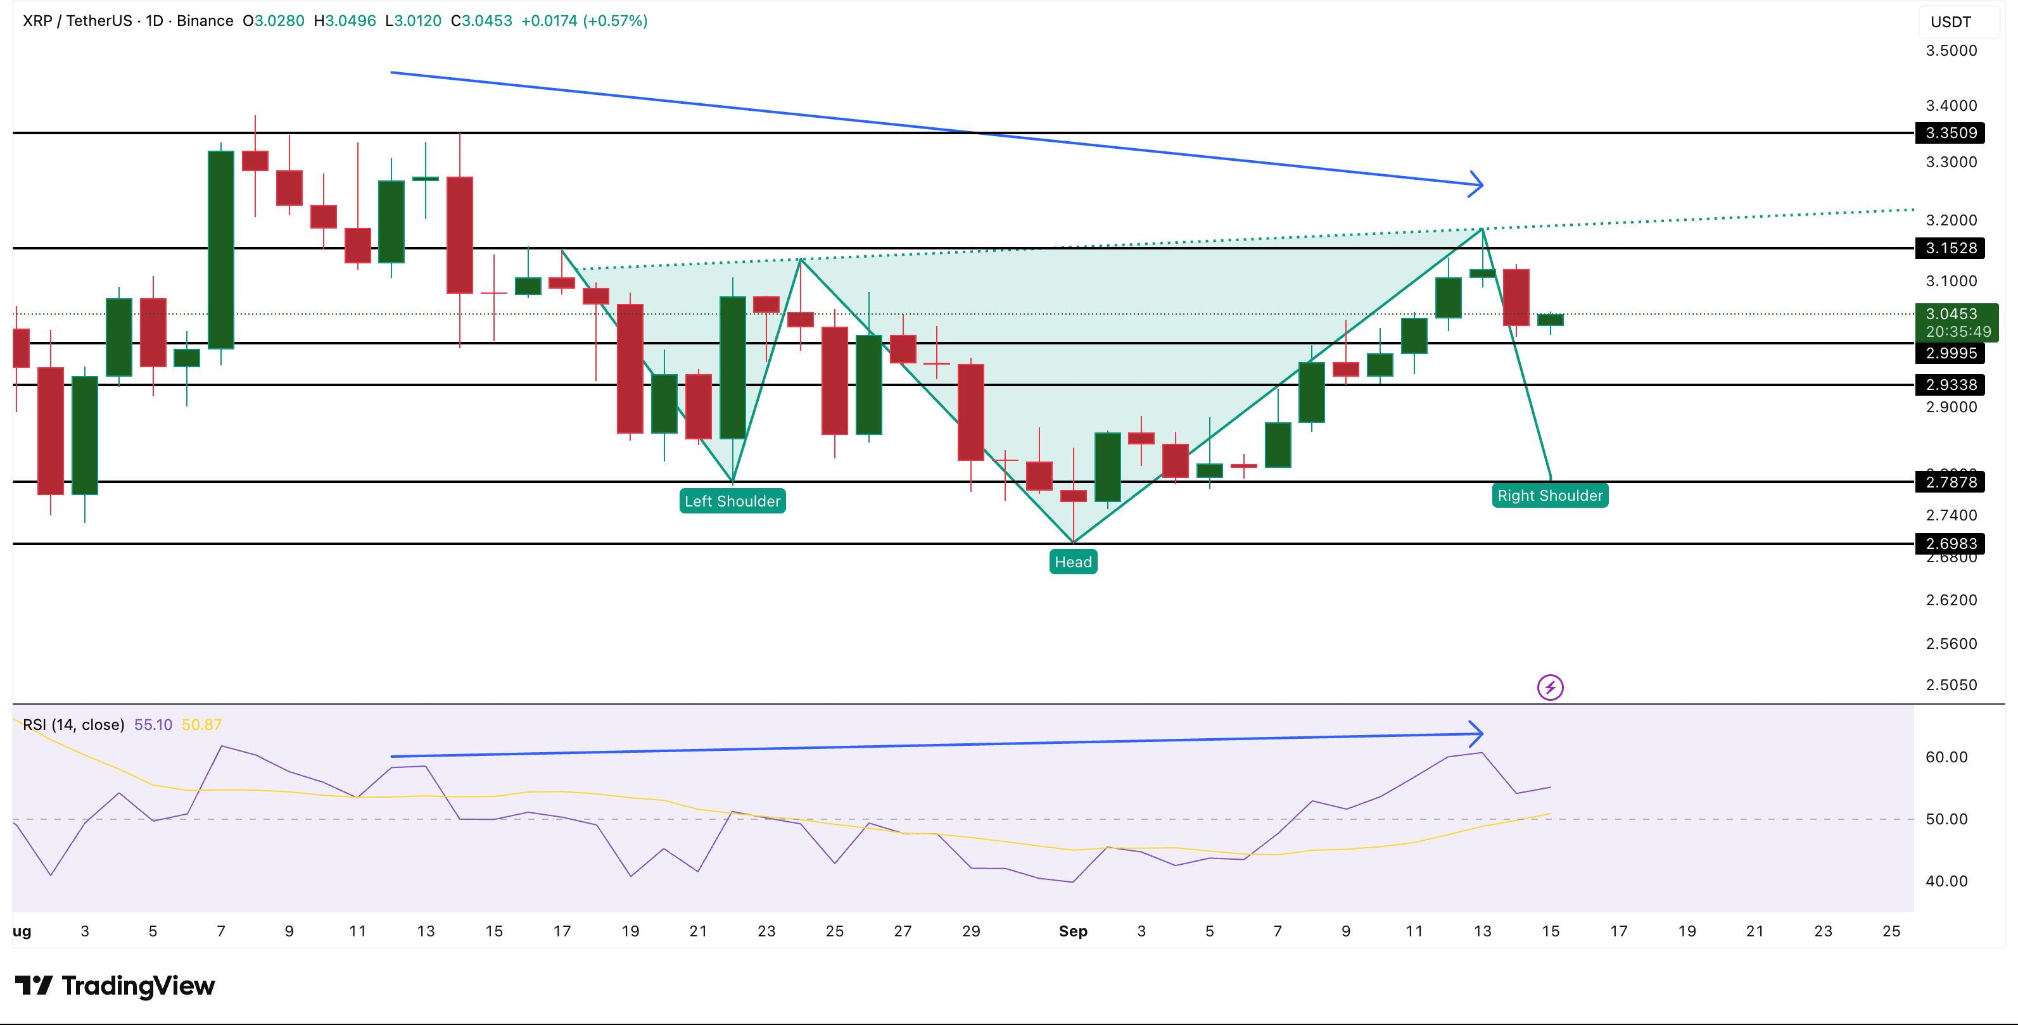This screenshot has height=1025, width=2018.
Task: Click the 3.3509 horizontal line price tag
Action: coord(1950,132)
